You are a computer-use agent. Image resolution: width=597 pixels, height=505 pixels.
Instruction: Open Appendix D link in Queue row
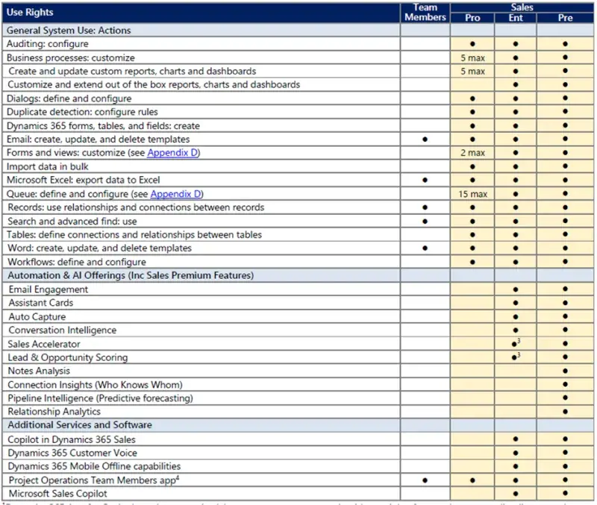tap(175, 194)
